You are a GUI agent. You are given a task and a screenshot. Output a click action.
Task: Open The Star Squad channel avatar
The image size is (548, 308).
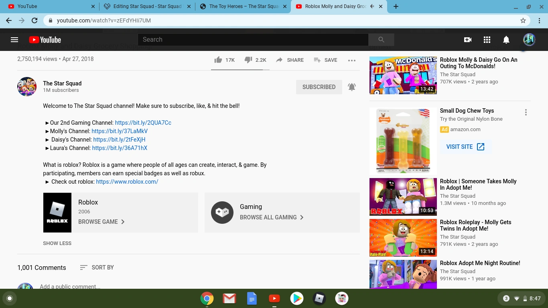click(27, 87)
